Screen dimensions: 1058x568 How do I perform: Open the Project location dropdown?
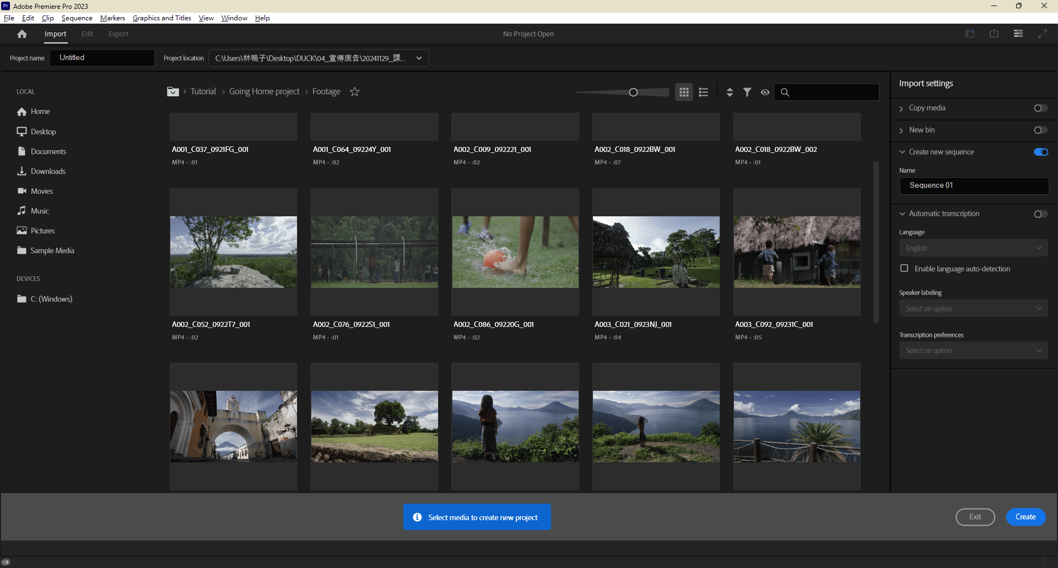pyautogui.click(x=419, y=58)
